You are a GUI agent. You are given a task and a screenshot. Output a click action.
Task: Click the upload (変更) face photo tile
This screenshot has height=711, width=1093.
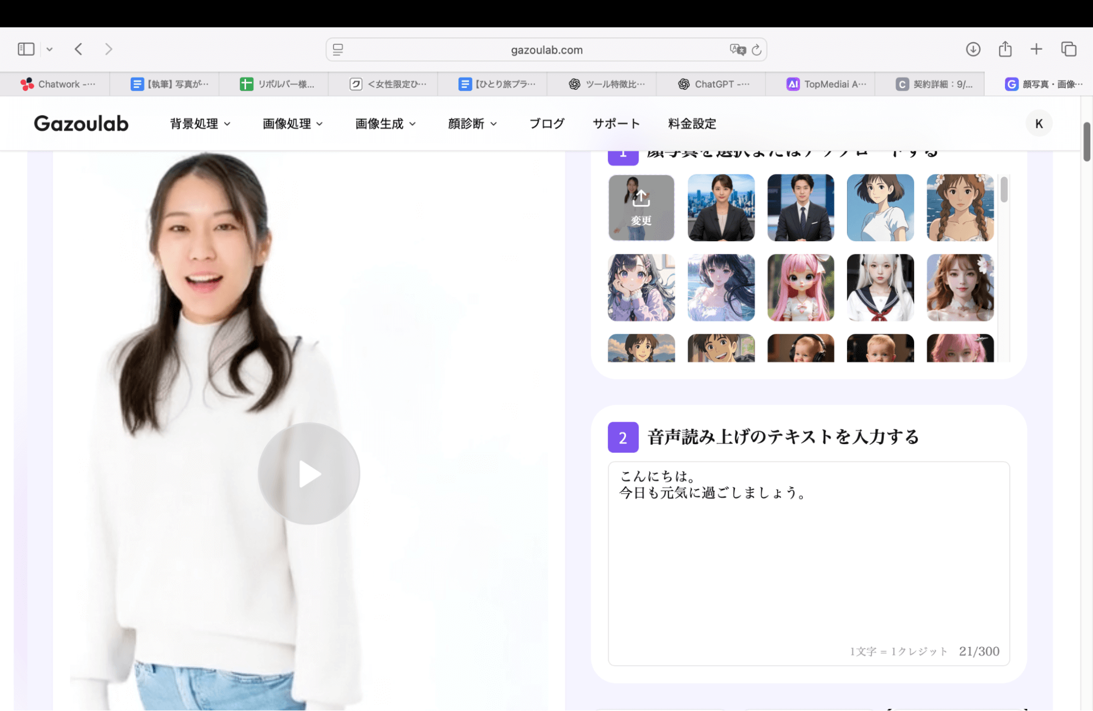641,208
